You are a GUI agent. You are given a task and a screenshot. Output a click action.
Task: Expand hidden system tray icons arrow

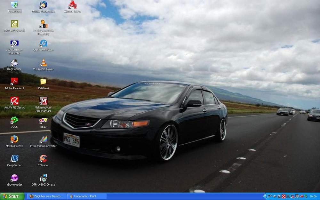tap(265, 196)
